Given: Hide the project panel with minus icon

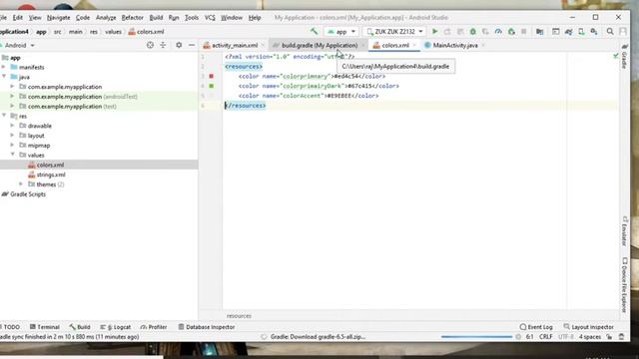Looking at the screenshot, I should click(x=192, y=45).
